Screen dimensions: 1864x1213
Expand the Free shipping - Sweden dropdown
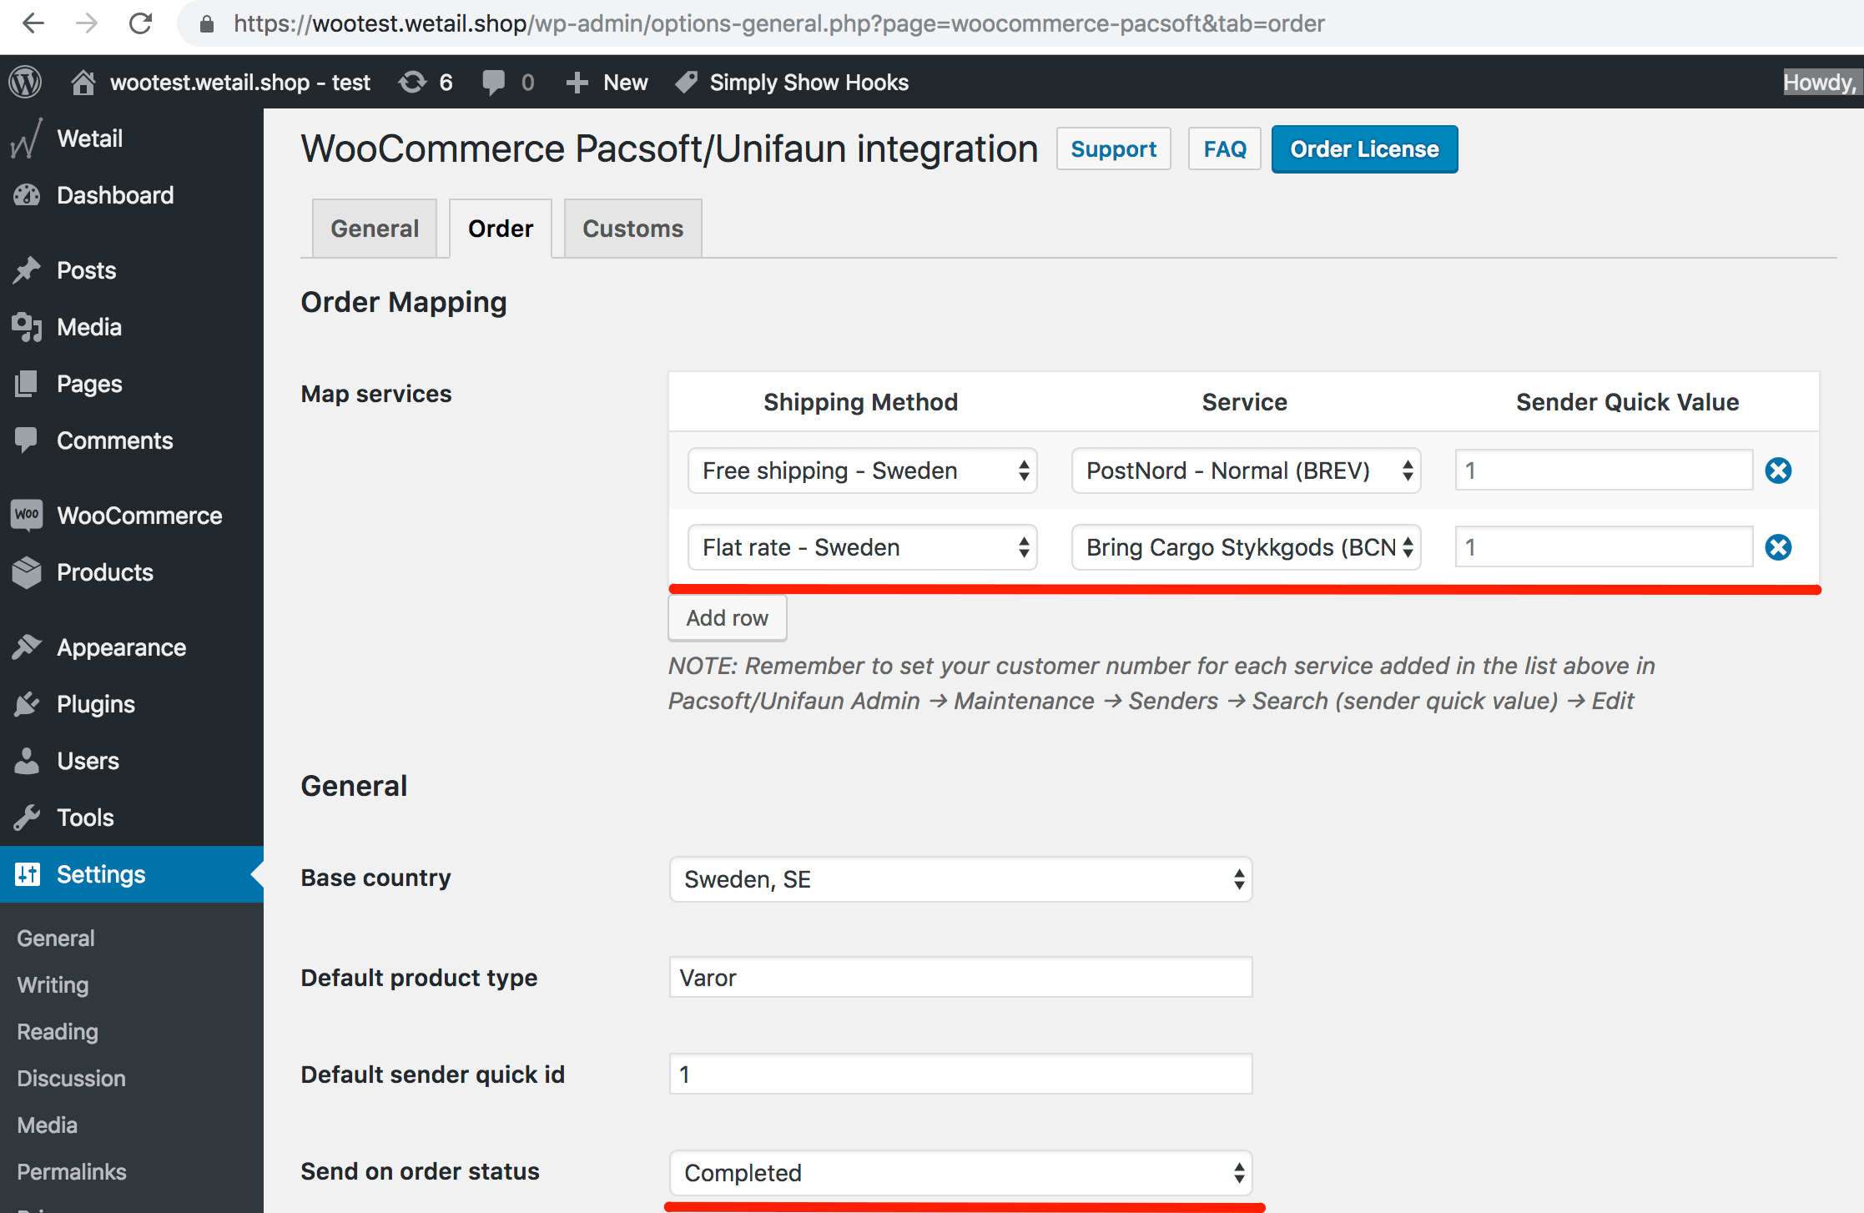coord(862,471)
